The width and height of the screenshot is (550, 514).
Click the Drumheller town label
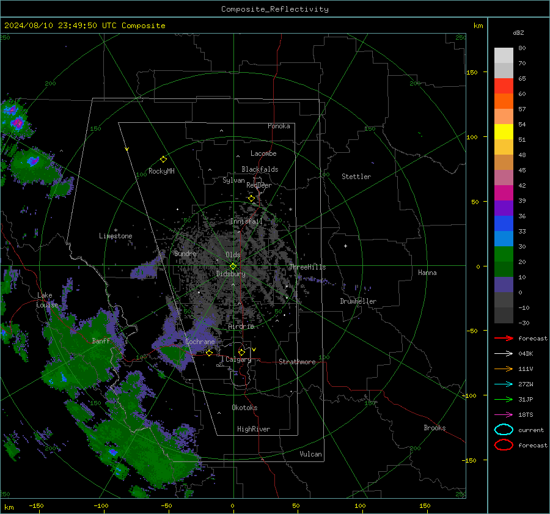click(358, 301)
